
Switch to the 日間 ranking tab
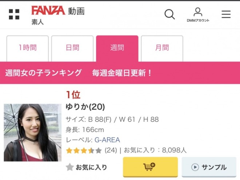[72, 48]
